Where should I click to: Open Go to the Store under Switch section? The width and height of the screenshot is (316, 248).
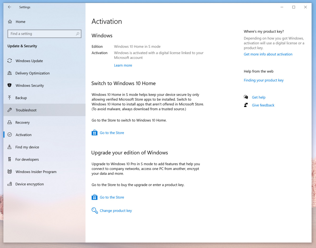[x=112, y=133]
